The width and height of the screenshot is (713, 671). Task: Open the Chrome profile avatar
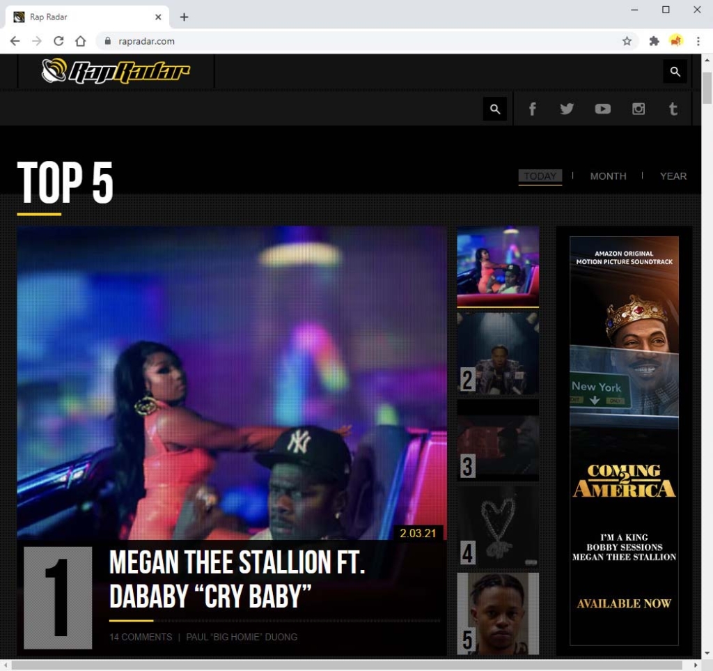[676, 41]
